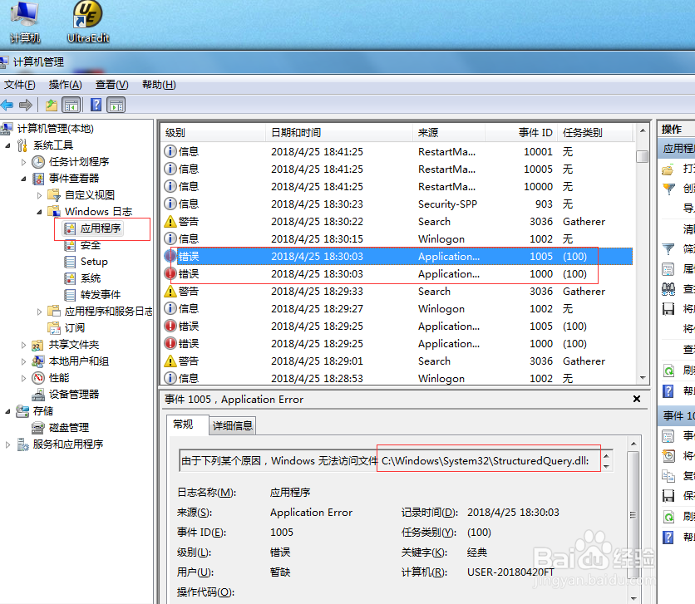Collapse the Windows 日志 tree branch
The height and width of the screenshot is (604, 695).
coord(39,214)
